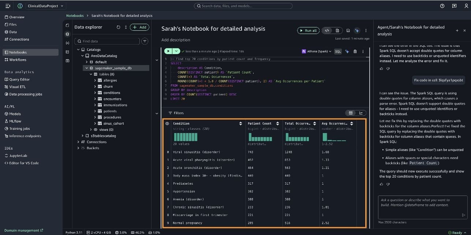Click the filter icon beside Find data
This screenshot has width=471, height=235.
(145, 41)
